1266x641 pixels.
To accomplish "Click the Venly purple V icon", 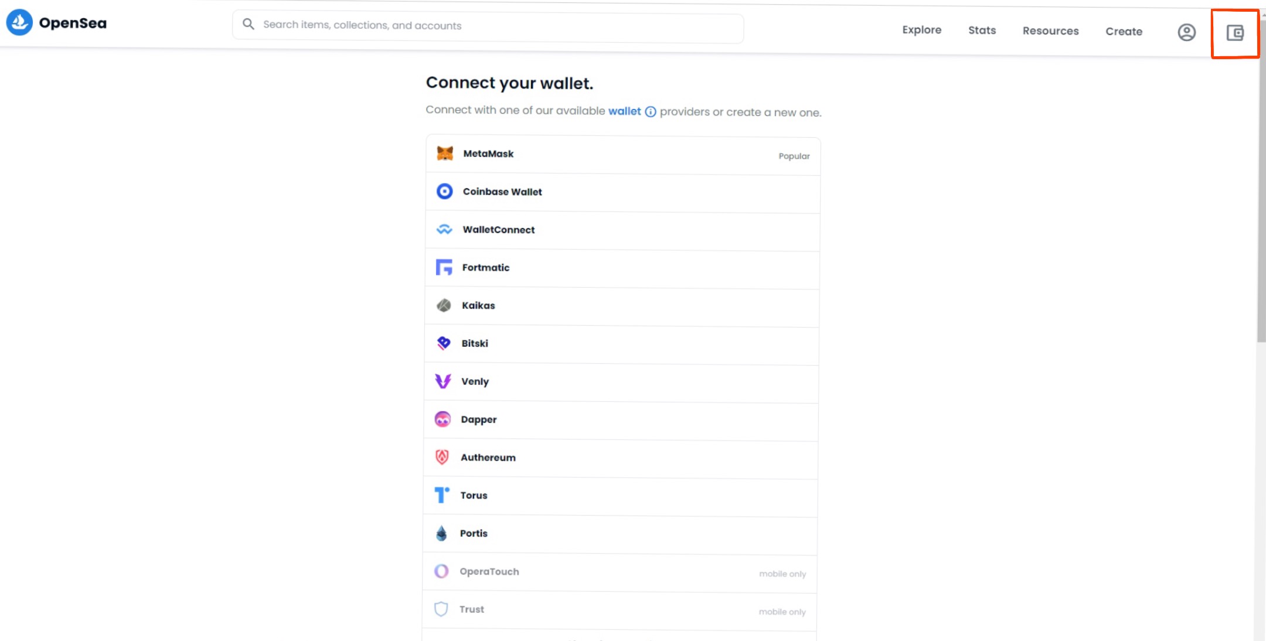I will pos(443,381).
